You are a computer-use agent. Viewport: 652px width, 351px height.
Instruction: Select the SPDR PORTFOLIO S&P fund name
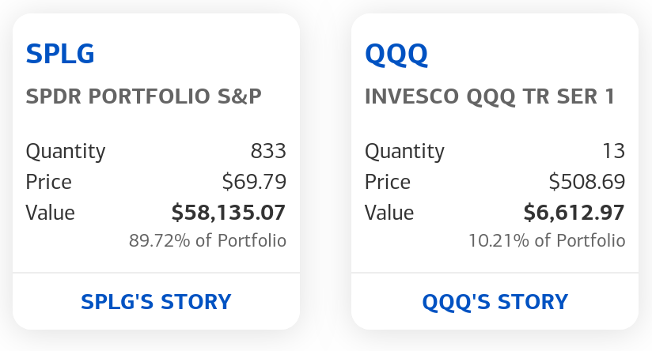click(144, 96)
